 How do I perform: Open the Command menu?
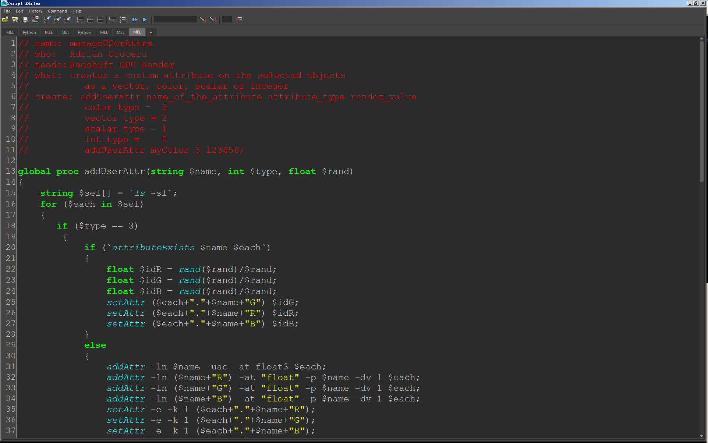(57, 11)
